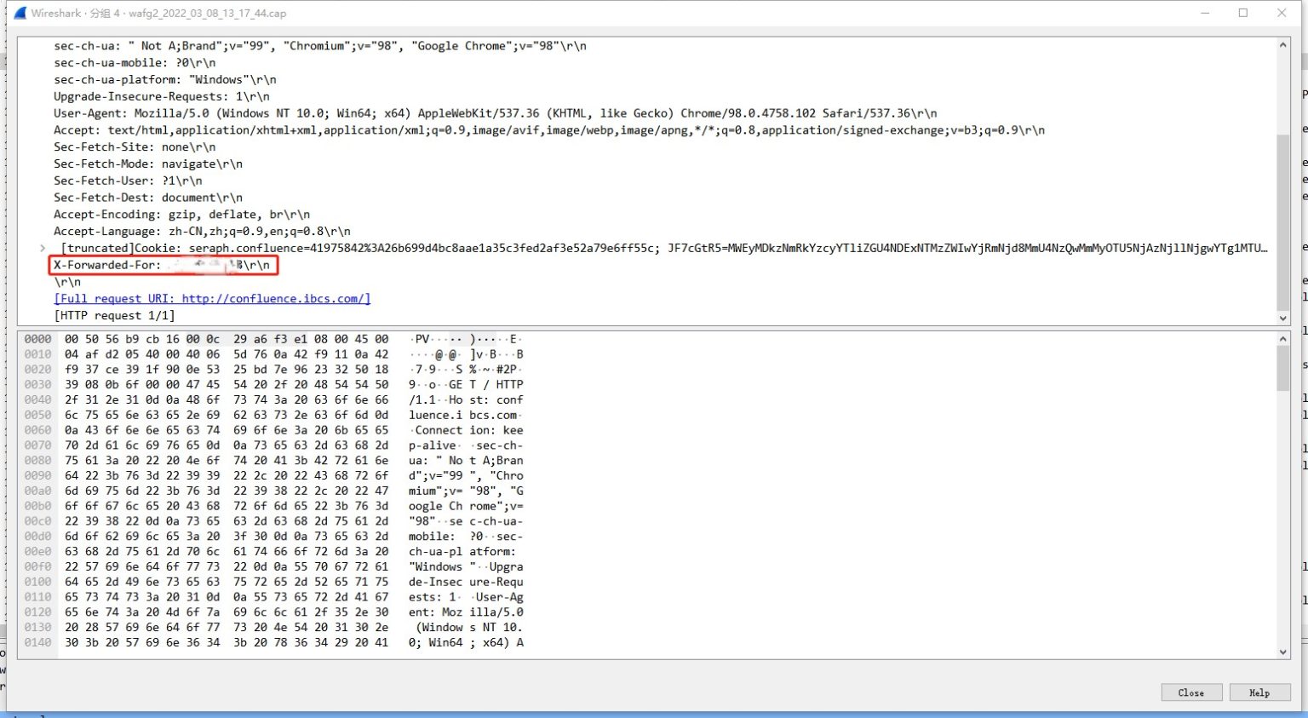Click the hex pane scrollbar up arrow
This screenshot has height=718, width=1308.
tap(1283, 339)
